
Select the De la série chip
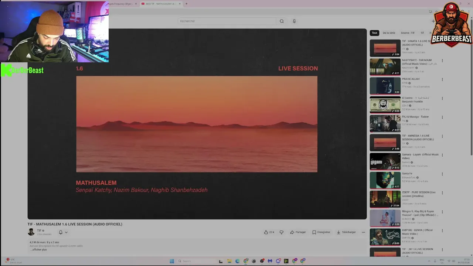[389, 33]
